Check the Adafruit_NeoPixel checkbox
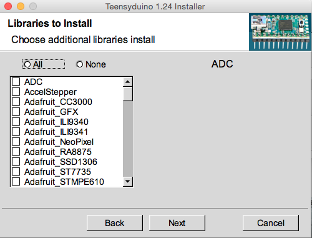Screen dimensions: 312x238 (16, 142)
